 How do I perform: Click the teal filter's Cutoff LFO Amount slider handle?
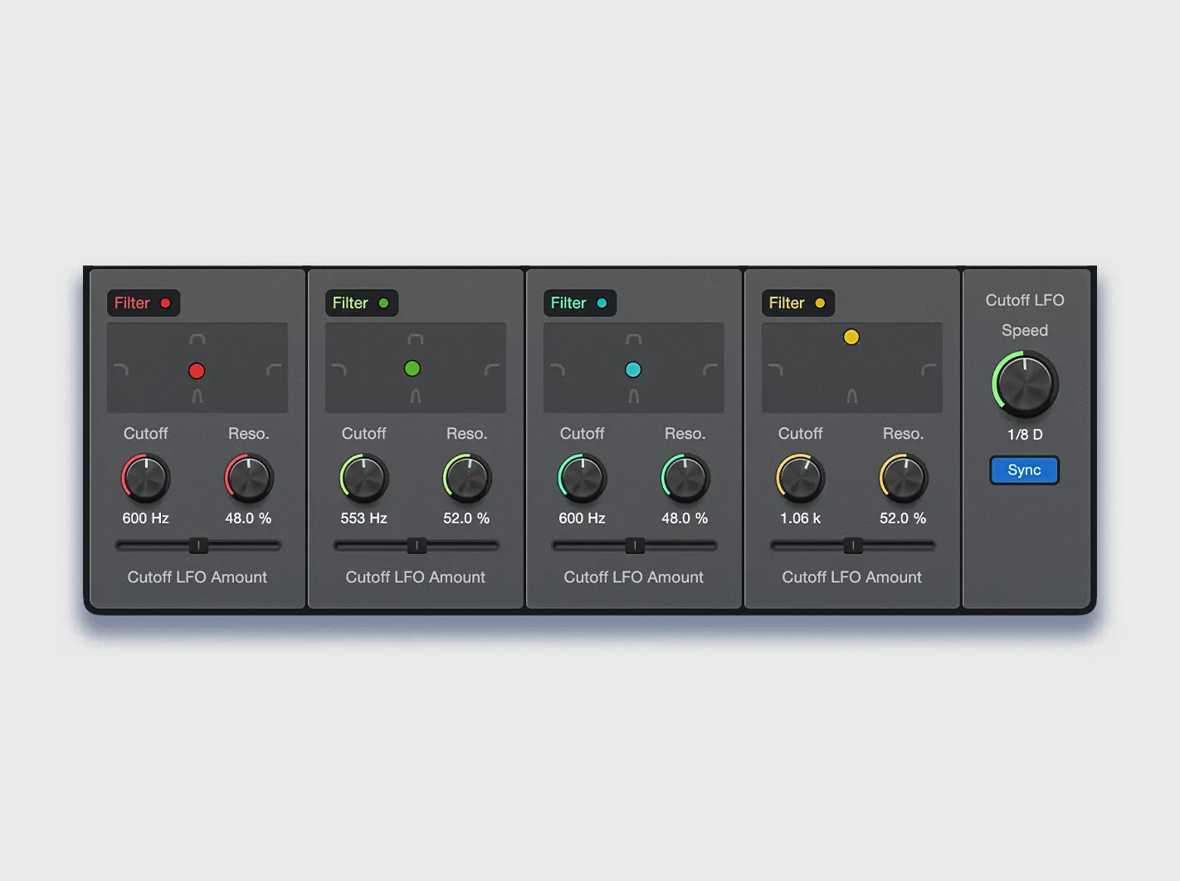(634, 545)
